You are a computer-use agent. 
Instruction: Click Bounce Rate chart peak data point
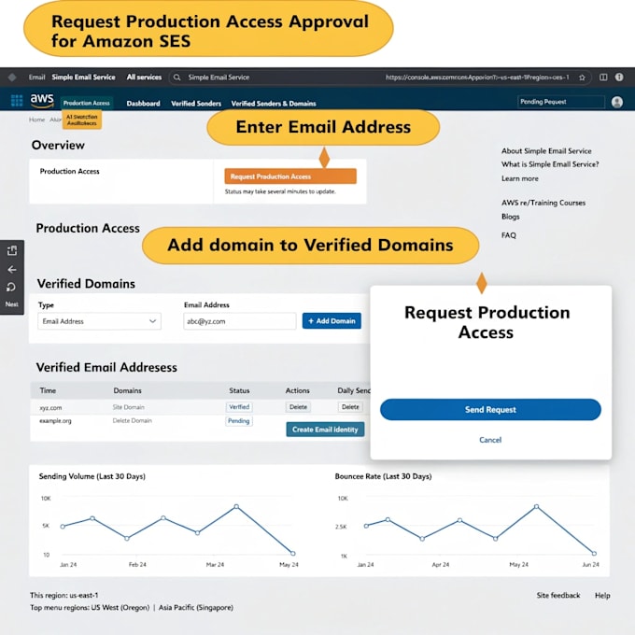click(537, 507)
